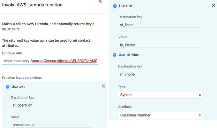The image size is (217, 128).
Task: Click the stepper arrows on the Attribute select
Action: pos(200,115)
